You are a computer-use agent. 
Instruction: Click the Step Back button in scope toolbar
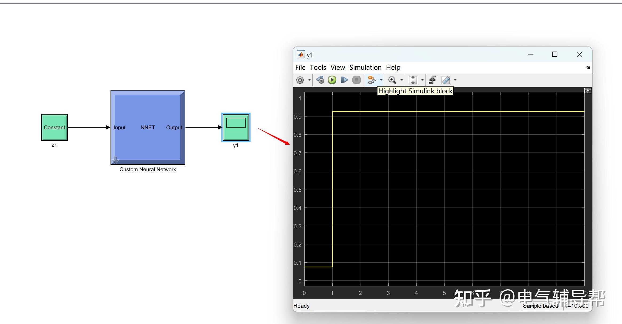(320, 80)
